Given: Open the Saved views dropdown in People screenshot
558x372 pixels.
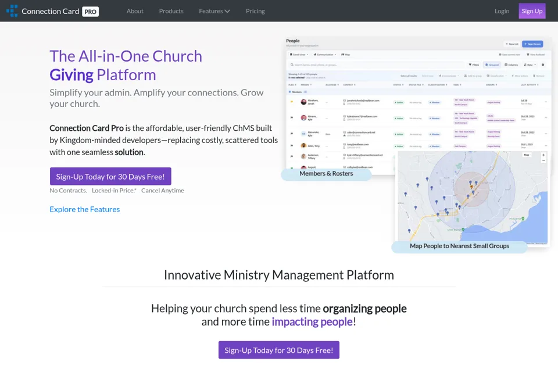Looking at the screenshot, I should coord(299,55).
